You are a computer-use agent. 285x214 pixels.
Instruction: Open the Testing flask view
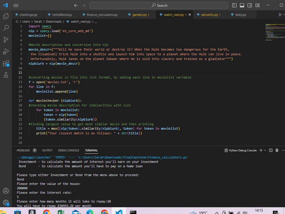[6, 75]
